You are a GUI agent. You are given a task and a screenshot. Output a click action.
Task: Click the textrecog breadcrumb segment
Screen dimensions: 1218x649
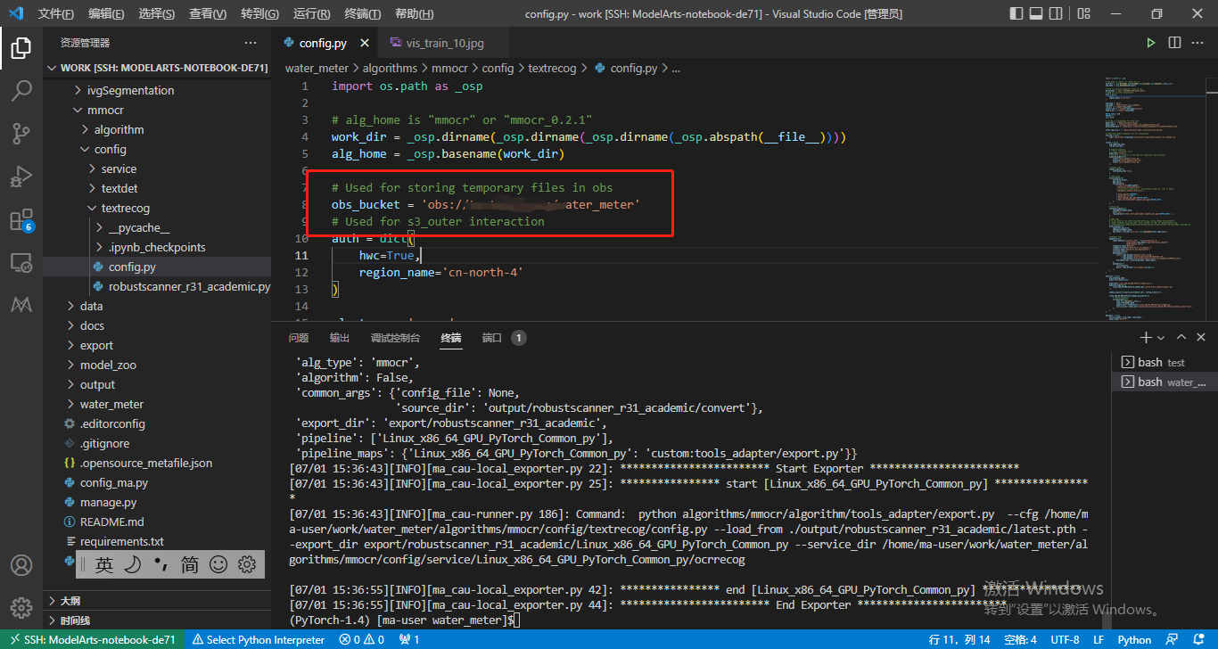pyautogui.click(x=553, y=68)
